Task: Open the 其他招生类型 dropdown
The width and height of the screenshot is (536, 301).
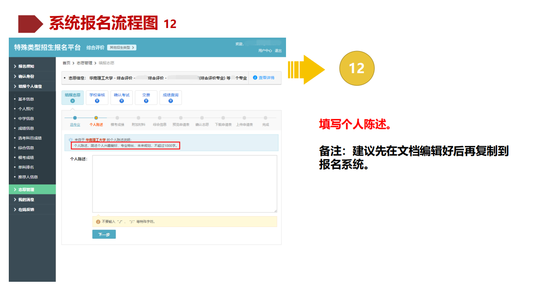Action: click(x=122, y=48)
